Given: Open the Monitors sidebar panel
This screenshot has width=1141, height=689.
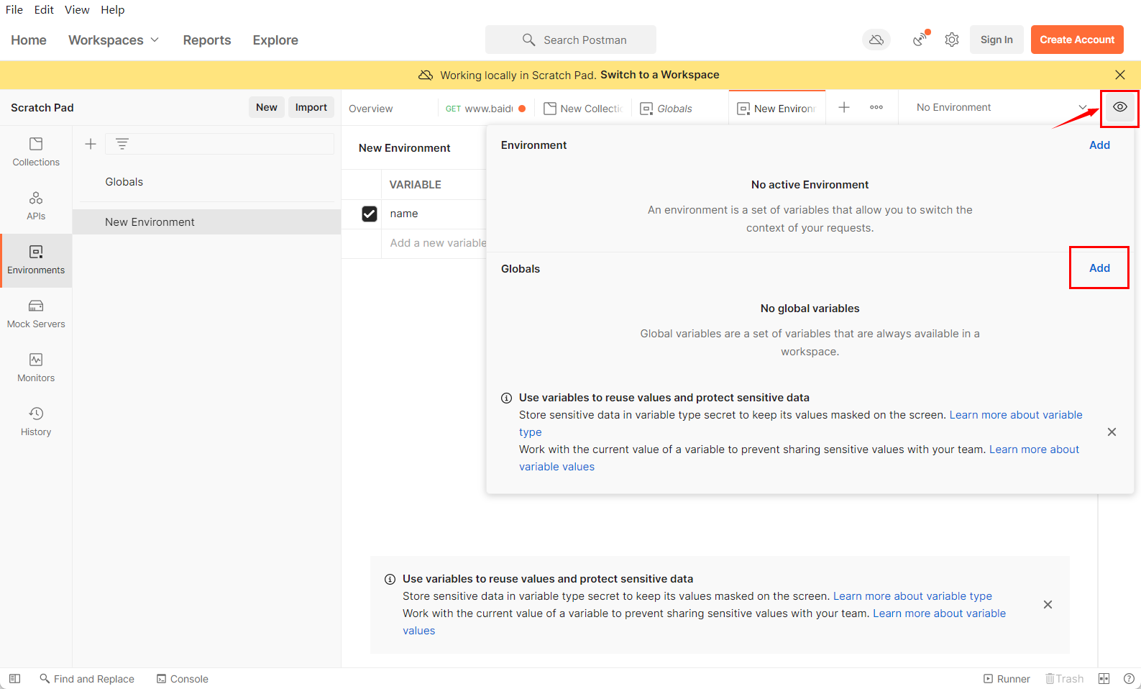Looking at the screenshot, I should 36,368.
